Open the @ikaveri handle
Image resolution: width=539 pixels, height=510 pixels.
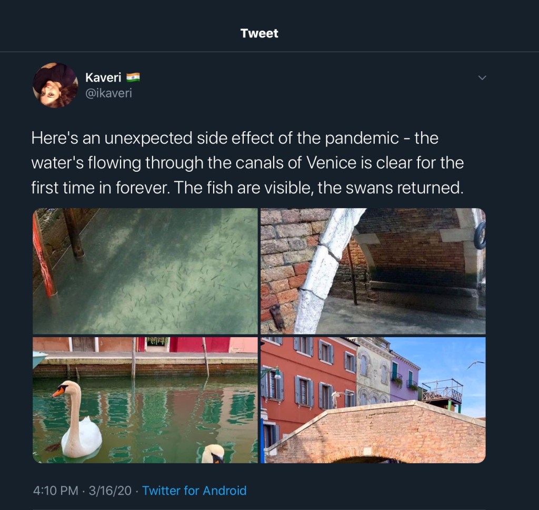(x=108, y=93)
